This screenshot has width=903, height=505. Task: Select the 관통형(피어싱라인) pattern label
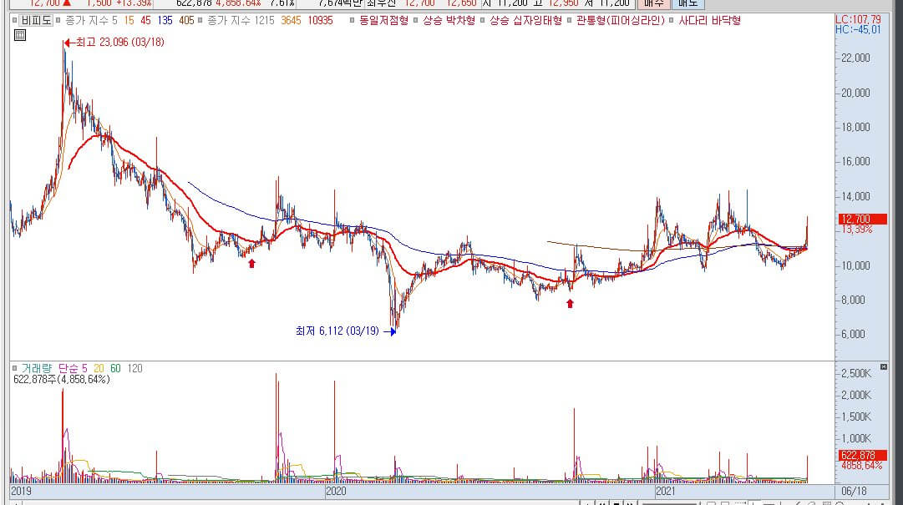[x=620, y=21]
